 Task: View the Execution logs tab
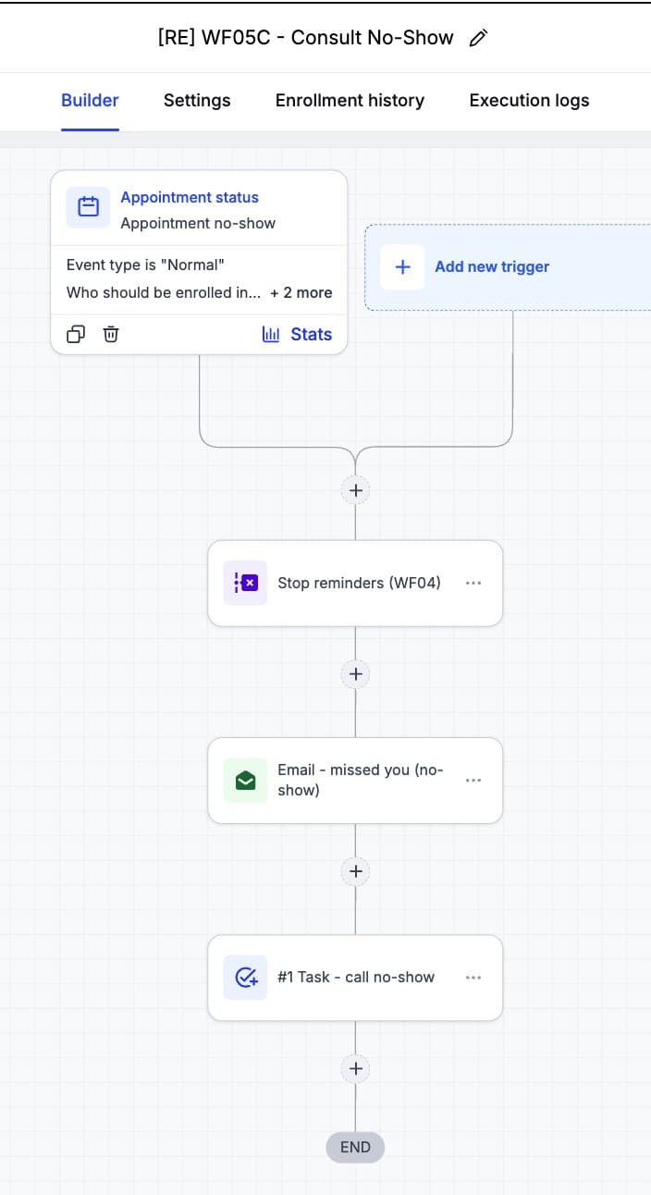point(529,101)
